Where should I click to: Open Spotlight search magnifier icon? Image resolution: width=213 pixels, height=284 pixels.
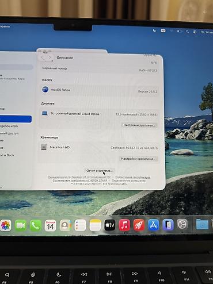187,32
